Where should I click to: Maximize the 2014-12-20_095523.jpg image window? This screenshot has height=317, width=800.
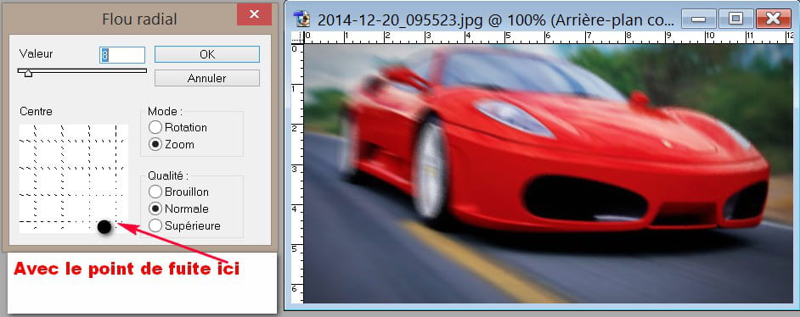735,19
